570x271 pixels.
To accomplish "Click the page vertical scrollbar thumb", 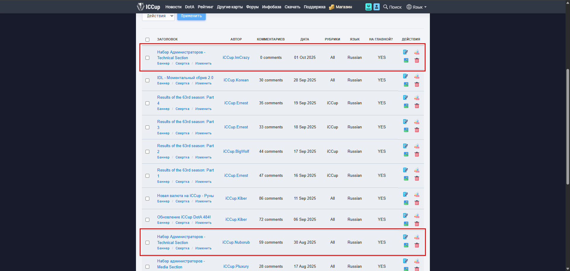I will [x=568, y=126].
